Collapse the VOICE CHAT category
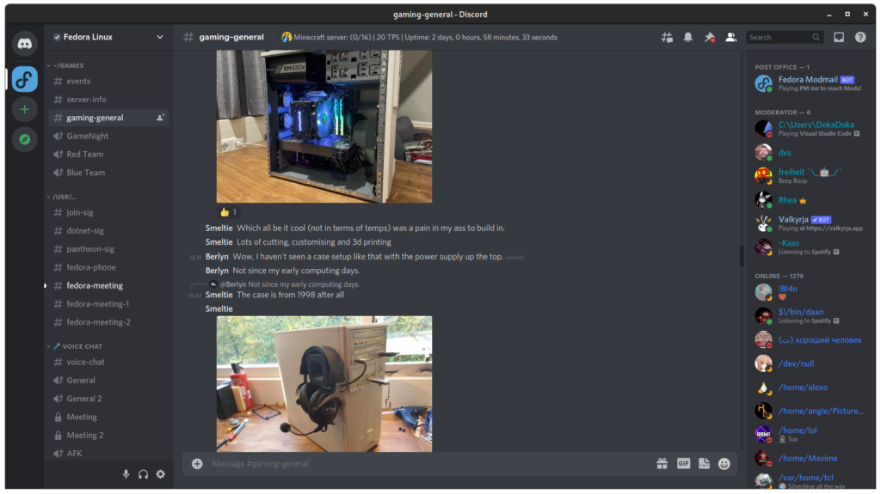 pyautogui.click(x=75, y=346)
